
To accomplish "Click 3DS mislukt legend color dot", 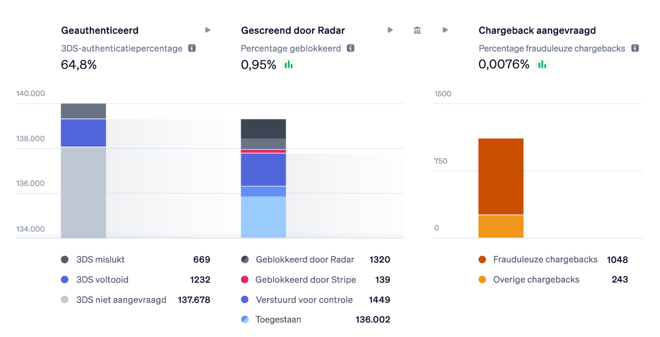I will 65,259.
